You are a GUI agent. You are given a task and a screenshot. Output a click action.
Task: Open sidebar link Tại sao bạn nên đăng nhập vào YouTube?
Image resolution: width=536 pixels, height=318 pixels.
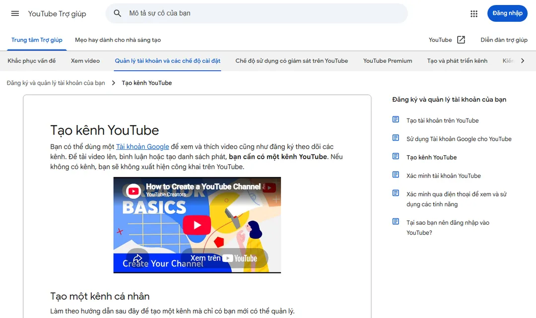click(x=448, y=228)
